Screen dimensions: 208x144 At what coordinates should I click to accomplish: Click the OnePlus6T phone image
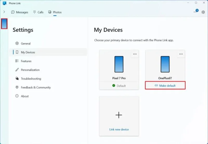[x=165, y=64]
